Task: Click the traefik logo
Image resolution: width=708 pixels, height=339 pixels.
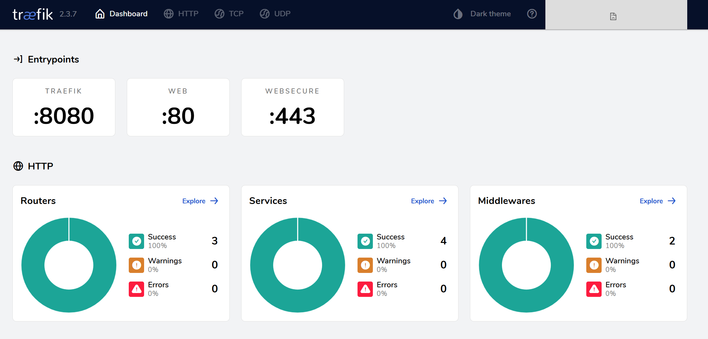Action: (33, 14)
